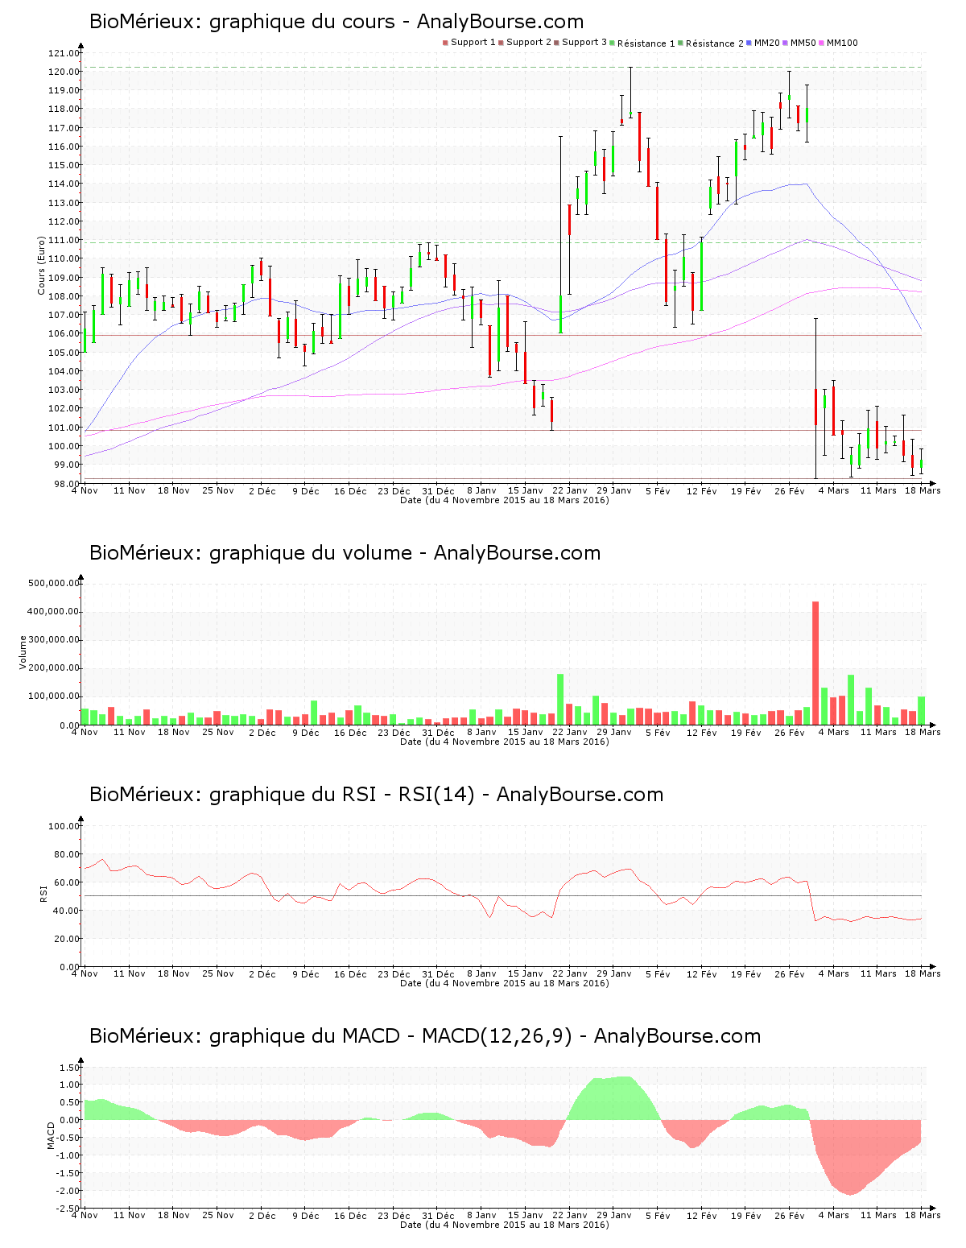Click the 118.00 price axis value
This screenshot has height=1248, width=966.
tap(64, 110)
